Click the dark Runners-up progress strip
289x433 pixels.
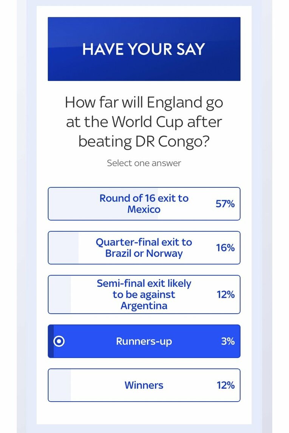coord(51,341)
